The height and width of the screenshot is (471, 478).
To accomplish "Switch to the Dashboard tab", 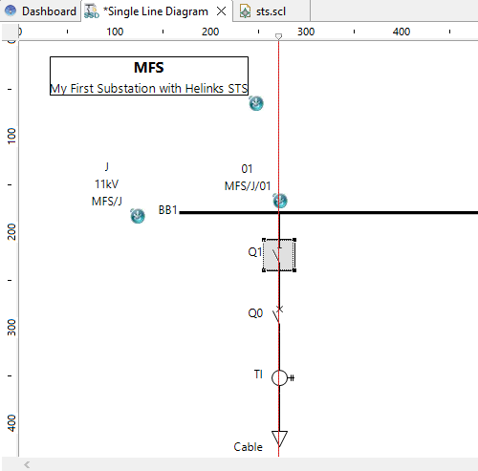I will pyautogui.click(x=40, y=11).
